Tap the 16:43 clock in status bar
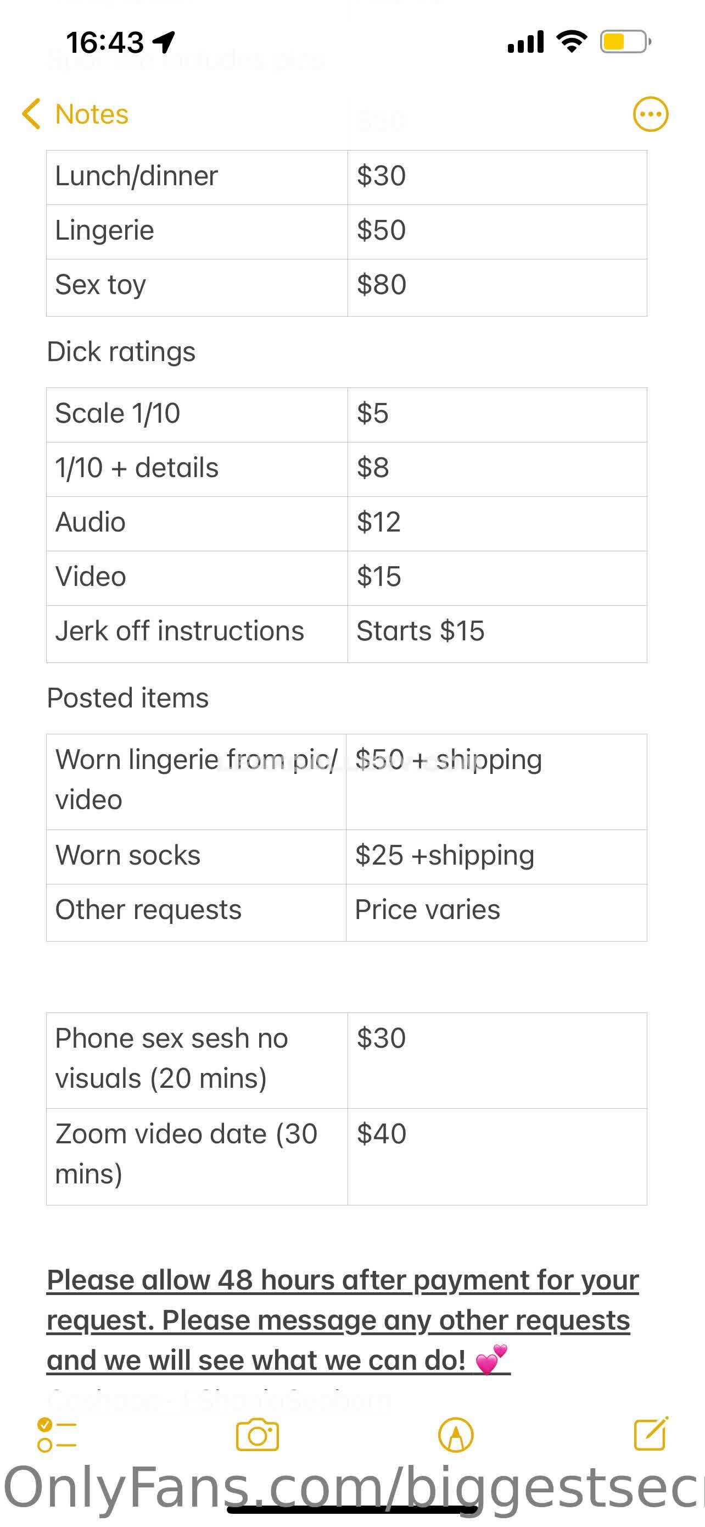The width and height of the screenshot is (705, 1527). tap(105, 42)
